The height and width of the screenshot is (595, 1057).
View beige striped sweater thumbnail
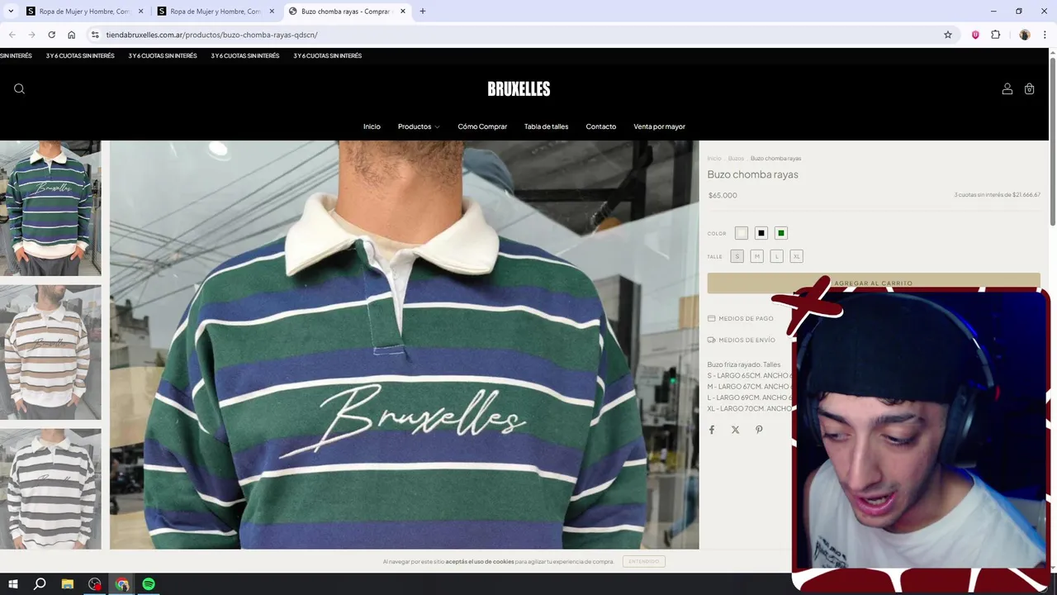(50, 352)
